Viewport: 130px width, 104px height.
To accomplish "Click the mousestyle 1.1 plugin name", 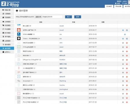I will click(28, 81).
